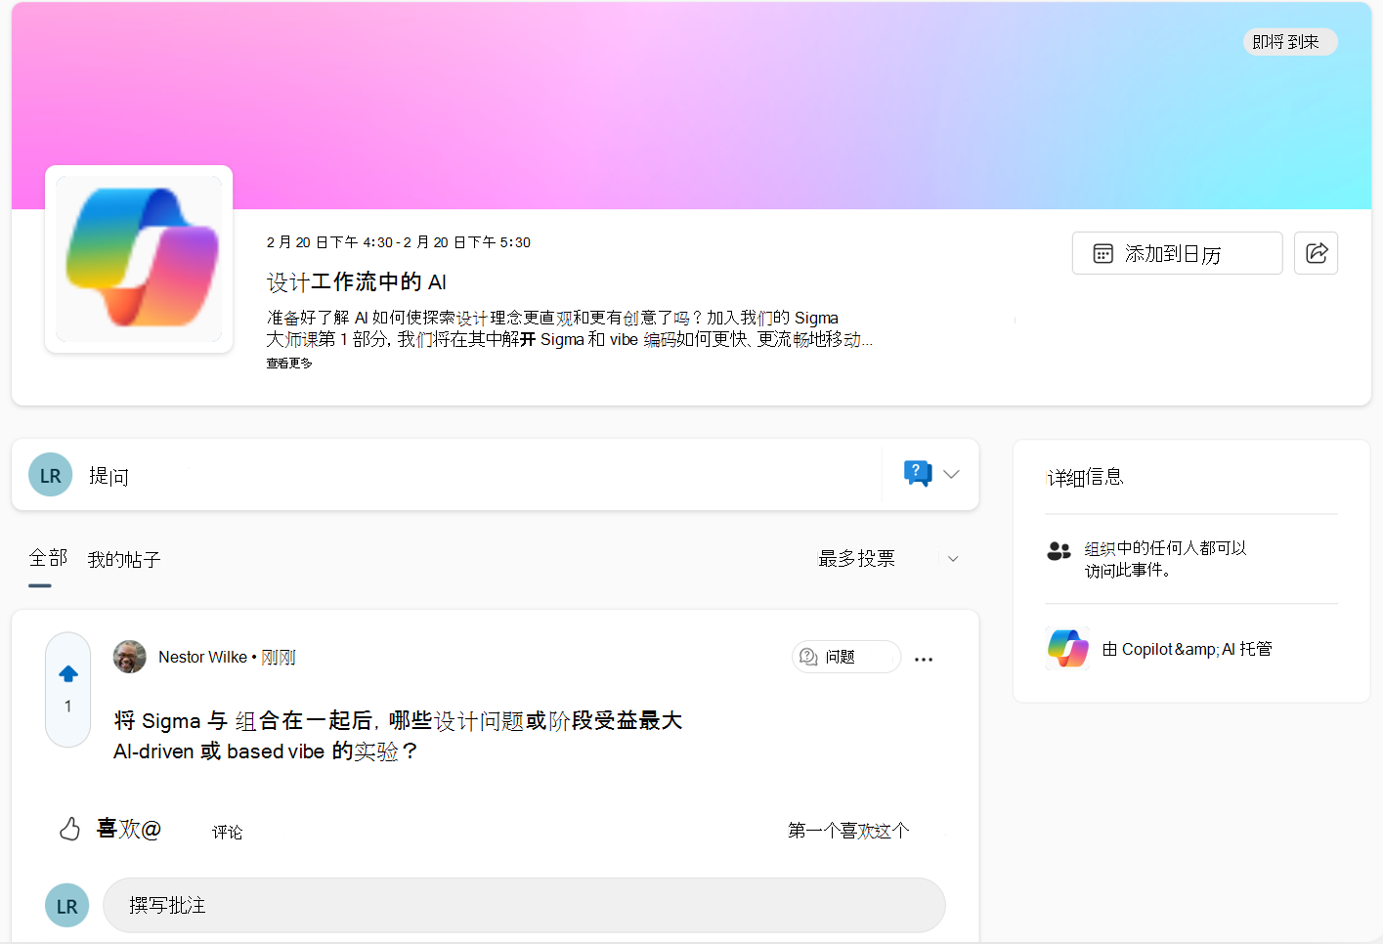Click the event title 设计工作流中的 AI
Image resolution: width=1383 pixels, height=944 pixels.
pyautogui.click(x=356, y=282)
